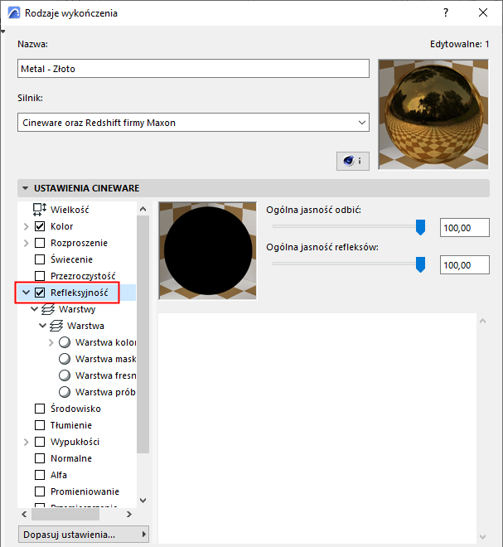Screen dimensions: 503x547
Task: Select the Wielkość size icon row
Action: click(x=40, y=210)
